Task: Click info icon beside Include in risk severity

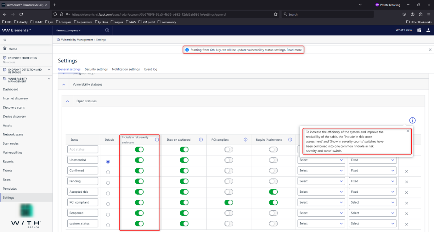Action: (x=157, y=140)
